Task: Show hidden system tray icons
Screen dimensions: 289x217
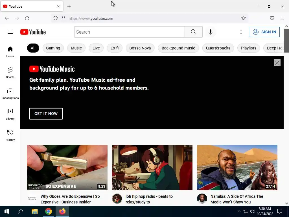Action: [239, 211]
